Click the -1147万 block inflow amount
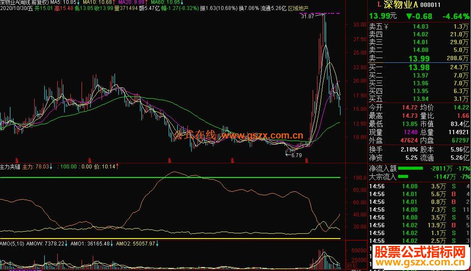The image size is (471, 271). pyautogui.click(x=444, y=177)
